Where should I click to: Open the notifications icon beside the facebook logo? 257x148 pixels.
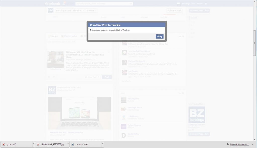(x=64, y=3)
